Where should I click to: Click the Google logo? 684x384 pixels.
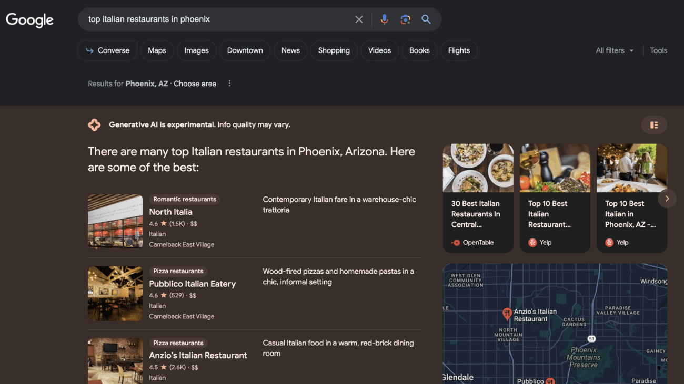[29, 20]
